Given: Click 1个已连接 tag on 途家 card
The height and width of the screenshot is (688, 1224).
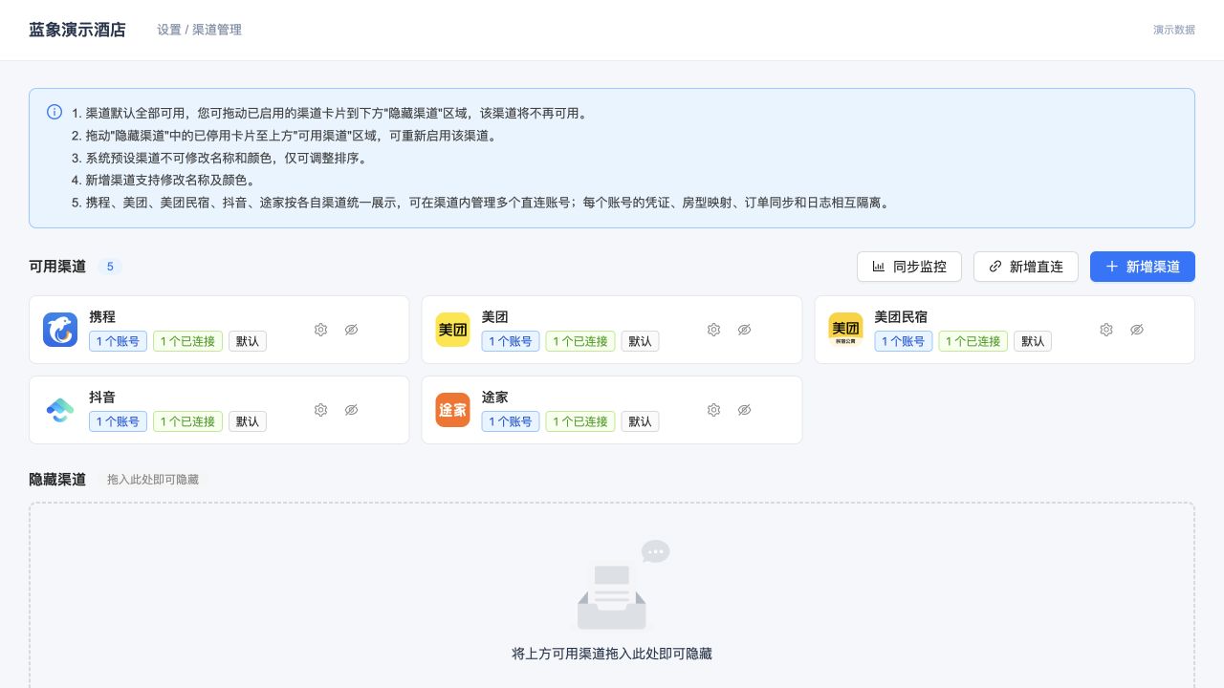Looking at the screenshot, I should (580, 421).
